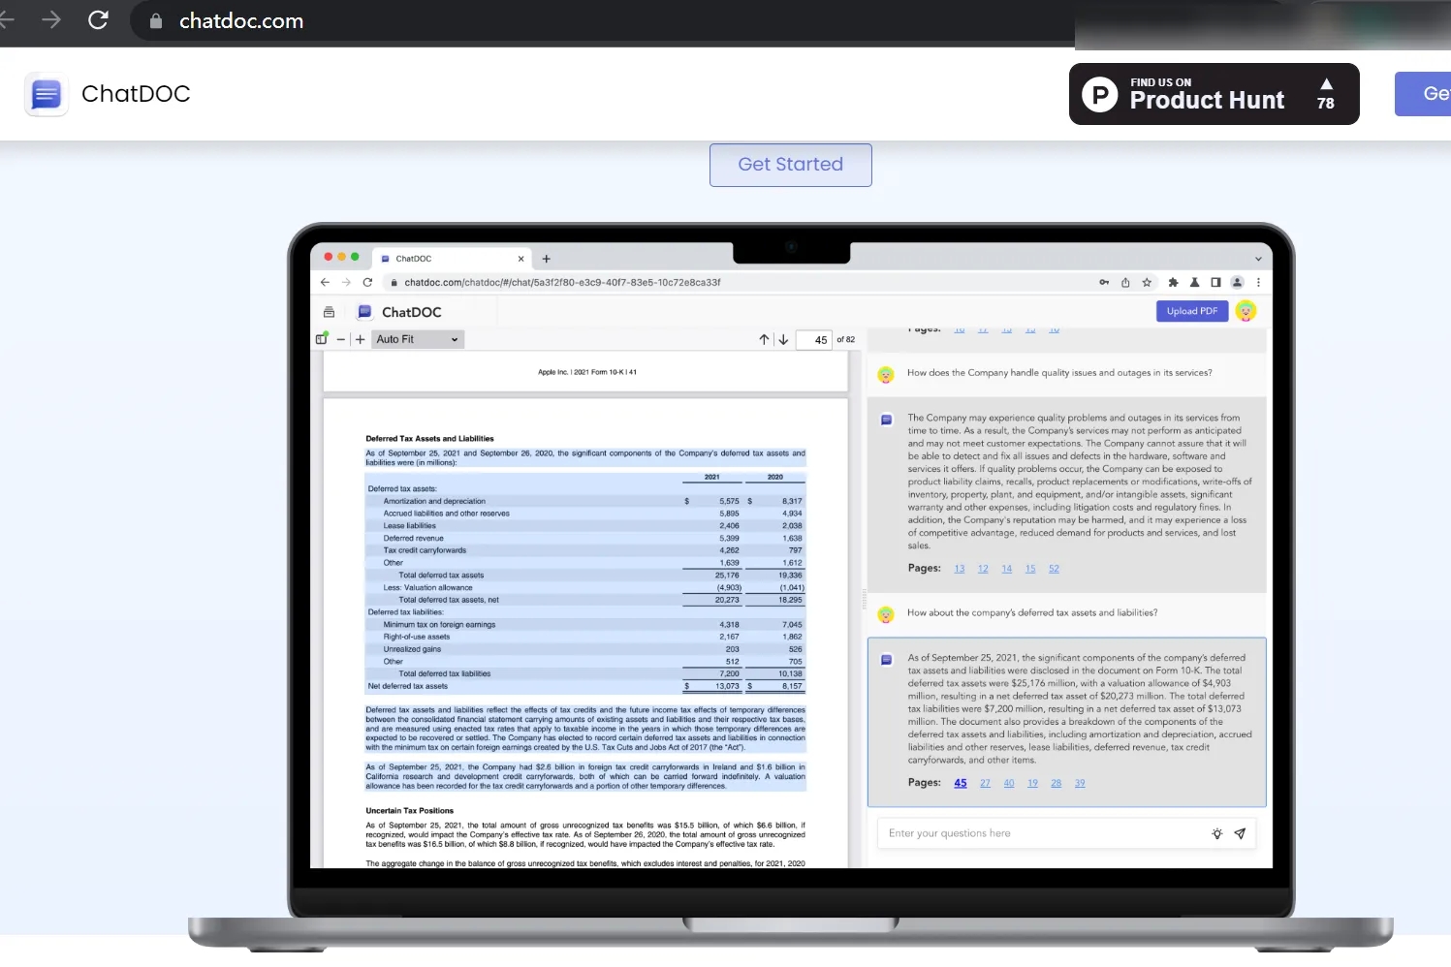Click the reload icon in the laptop browser
Viewport: 1451px width, 967px height.
point(367,283)
